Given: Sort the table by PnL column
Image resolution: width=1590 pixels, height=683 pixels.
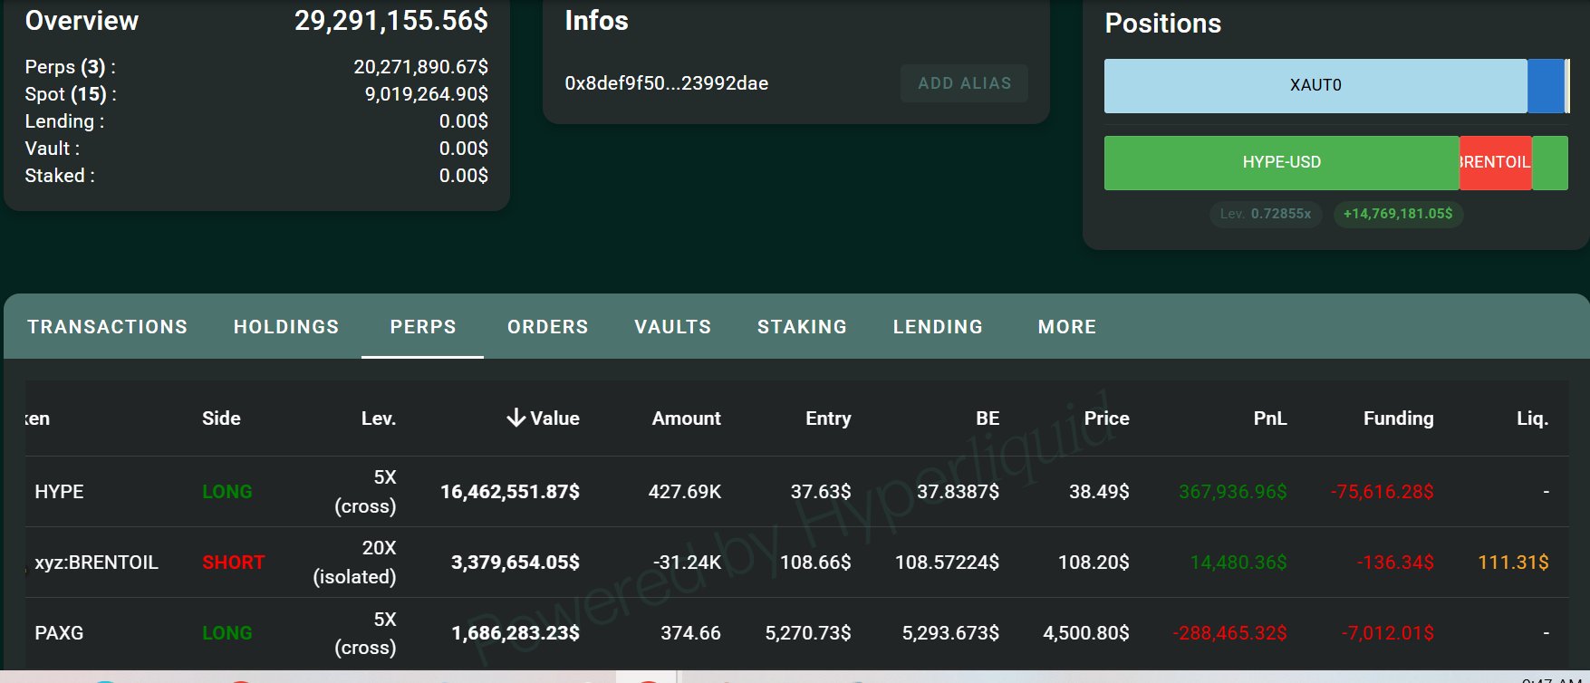Looking at the screenshot, I should (x=1269, y=418).
